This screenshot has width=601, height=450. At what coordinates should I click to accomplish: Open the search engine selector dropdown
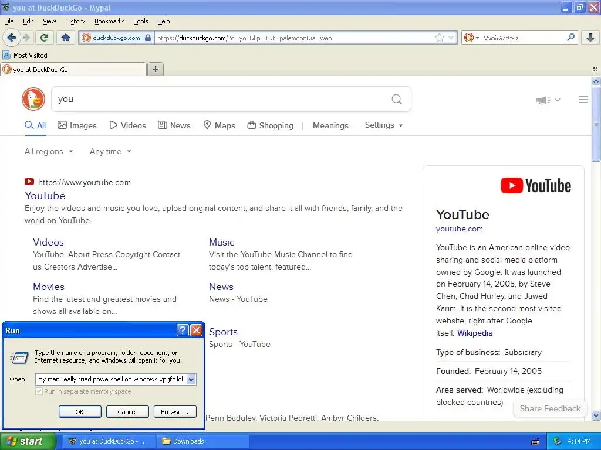(471, 37)
